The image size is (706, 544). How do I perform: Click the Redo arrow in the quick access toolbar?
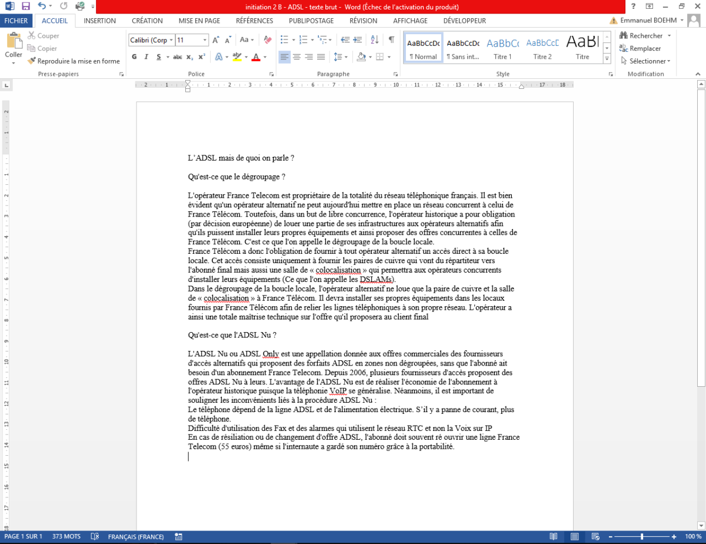[64, 6]
